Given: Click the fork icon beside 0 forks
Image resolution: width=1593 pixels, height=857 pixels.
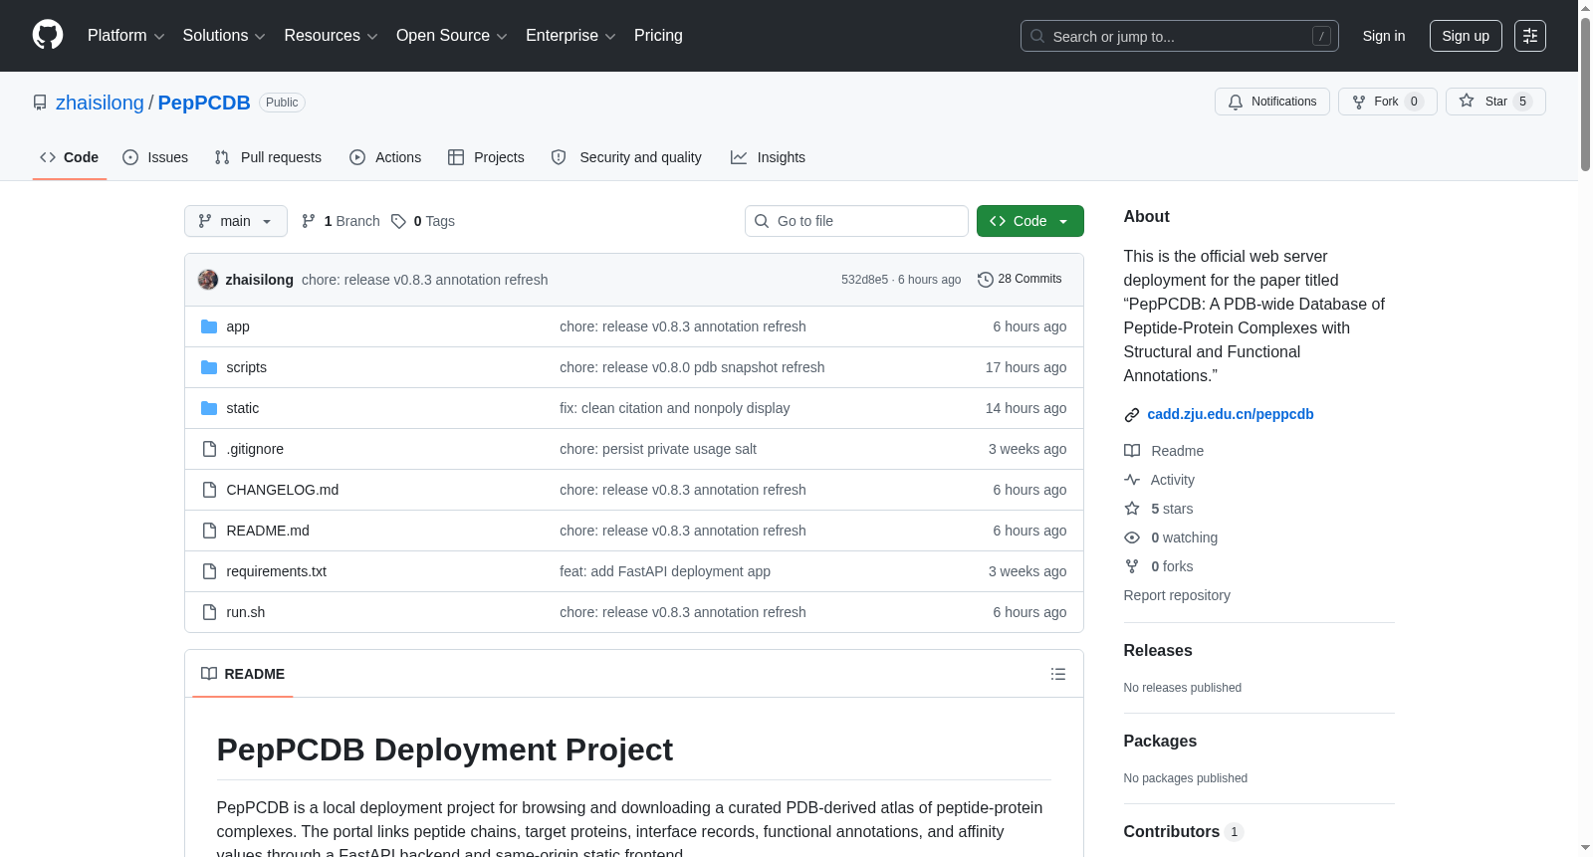Looking at the screenshot, I should coord(1132,566).
